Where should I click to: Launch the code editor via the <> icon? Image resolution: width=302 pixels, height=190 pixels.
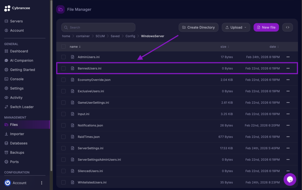[288, 27]
